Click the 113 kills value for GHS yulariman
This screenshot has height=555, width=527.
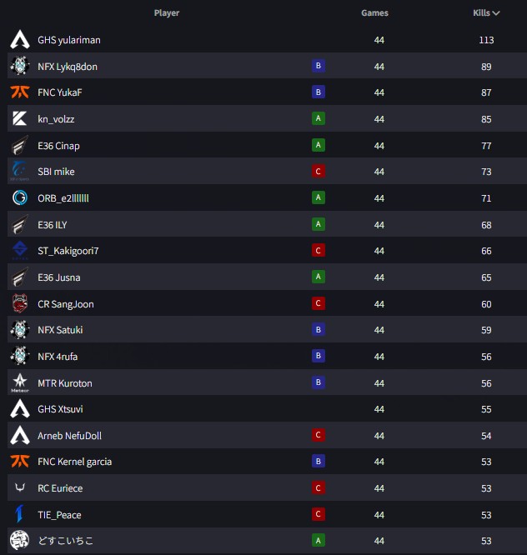click(x=486, y=40)
